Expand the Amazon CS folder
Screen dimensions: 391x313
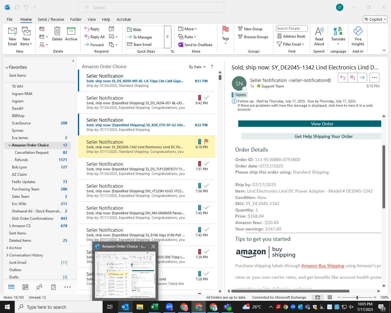(x=10, y=226)
